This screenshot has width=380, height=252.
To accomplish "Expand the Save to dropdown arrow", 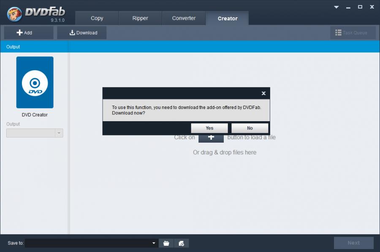I will 154,243.
